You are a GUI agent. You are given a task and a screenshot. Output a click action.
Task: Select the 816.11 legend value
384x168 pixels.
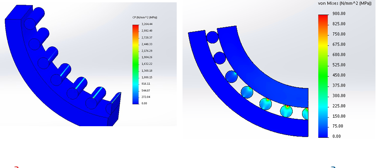145,84
